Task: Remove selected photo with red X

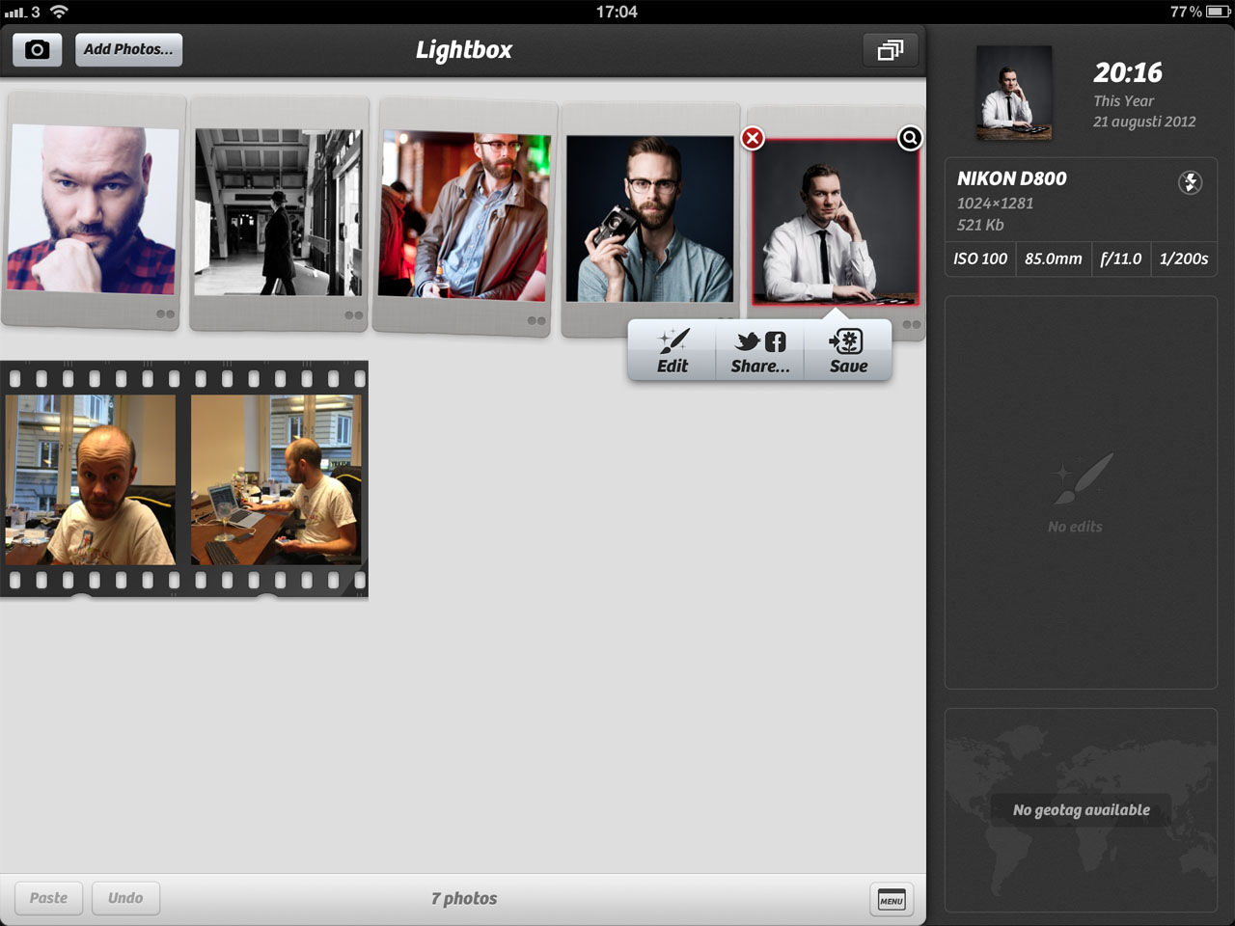Action: click(x=753, y=138)
